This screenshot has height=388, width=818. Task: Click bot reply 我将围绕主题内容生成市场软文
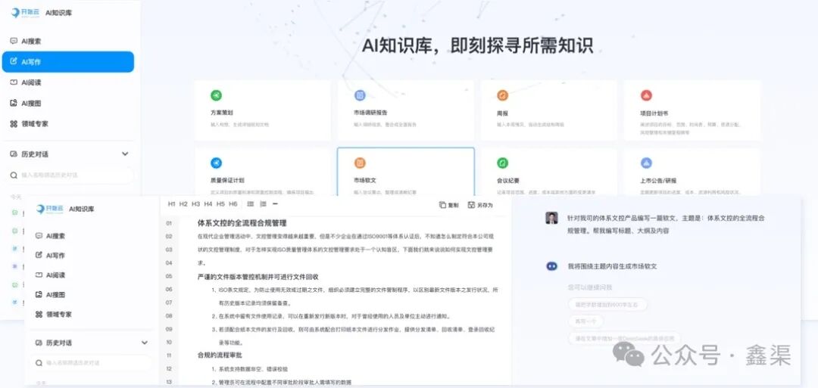[612, 266]
